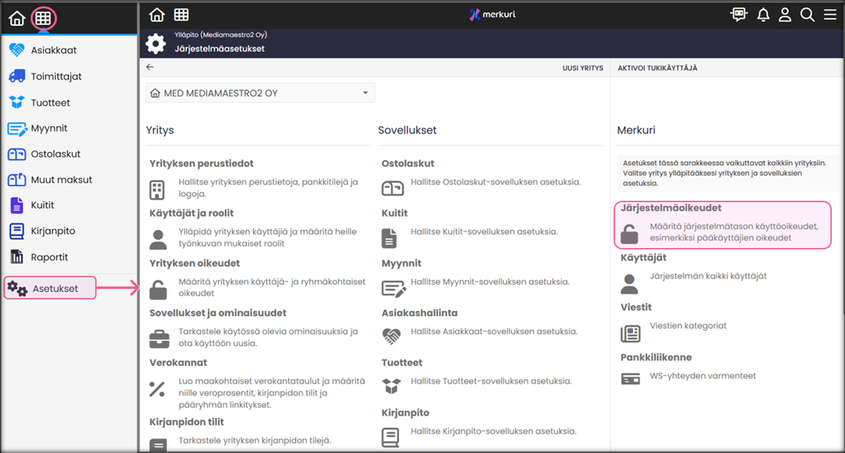Viewport: 845px width, 453px height.
Task: Click the back arrow below the header
Action: coord(150,67)
